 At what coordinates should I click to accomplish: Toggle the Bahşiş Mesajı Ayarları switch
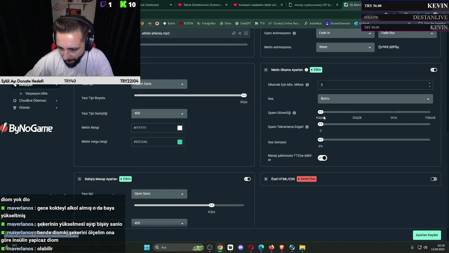(247, 179)
